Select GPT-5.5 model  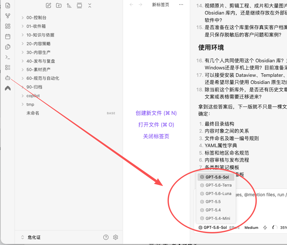(216, 202)
